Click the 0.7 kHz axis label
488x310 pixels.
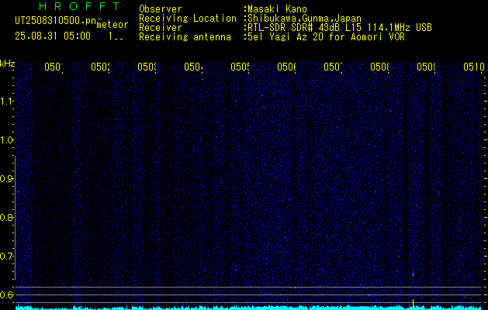[7, 256]
